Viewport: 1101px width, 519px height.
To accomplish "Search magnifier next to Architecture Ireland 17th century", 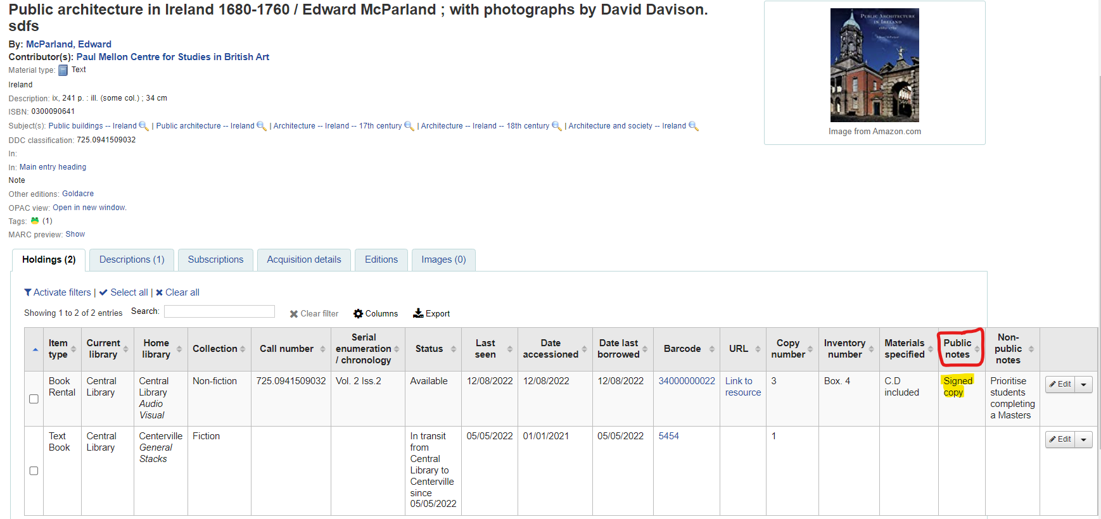I will [x=409, y=126].
